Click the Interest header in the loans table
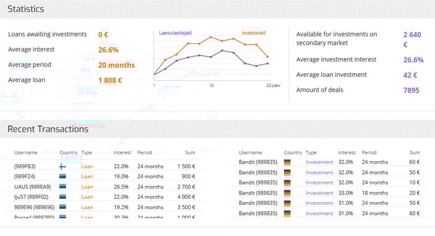This screenshot has height=236, width=435. tap(122, 153)
